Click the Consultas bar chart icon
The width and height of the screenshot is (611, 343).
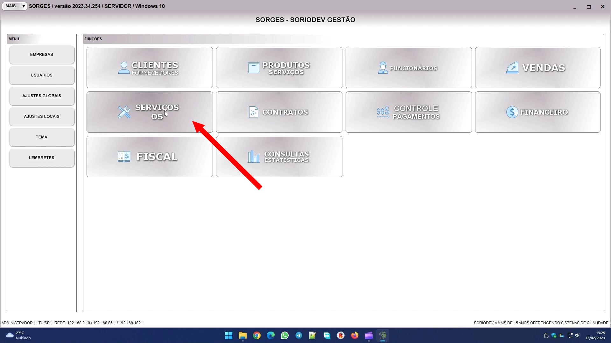(x=254, y=157)
